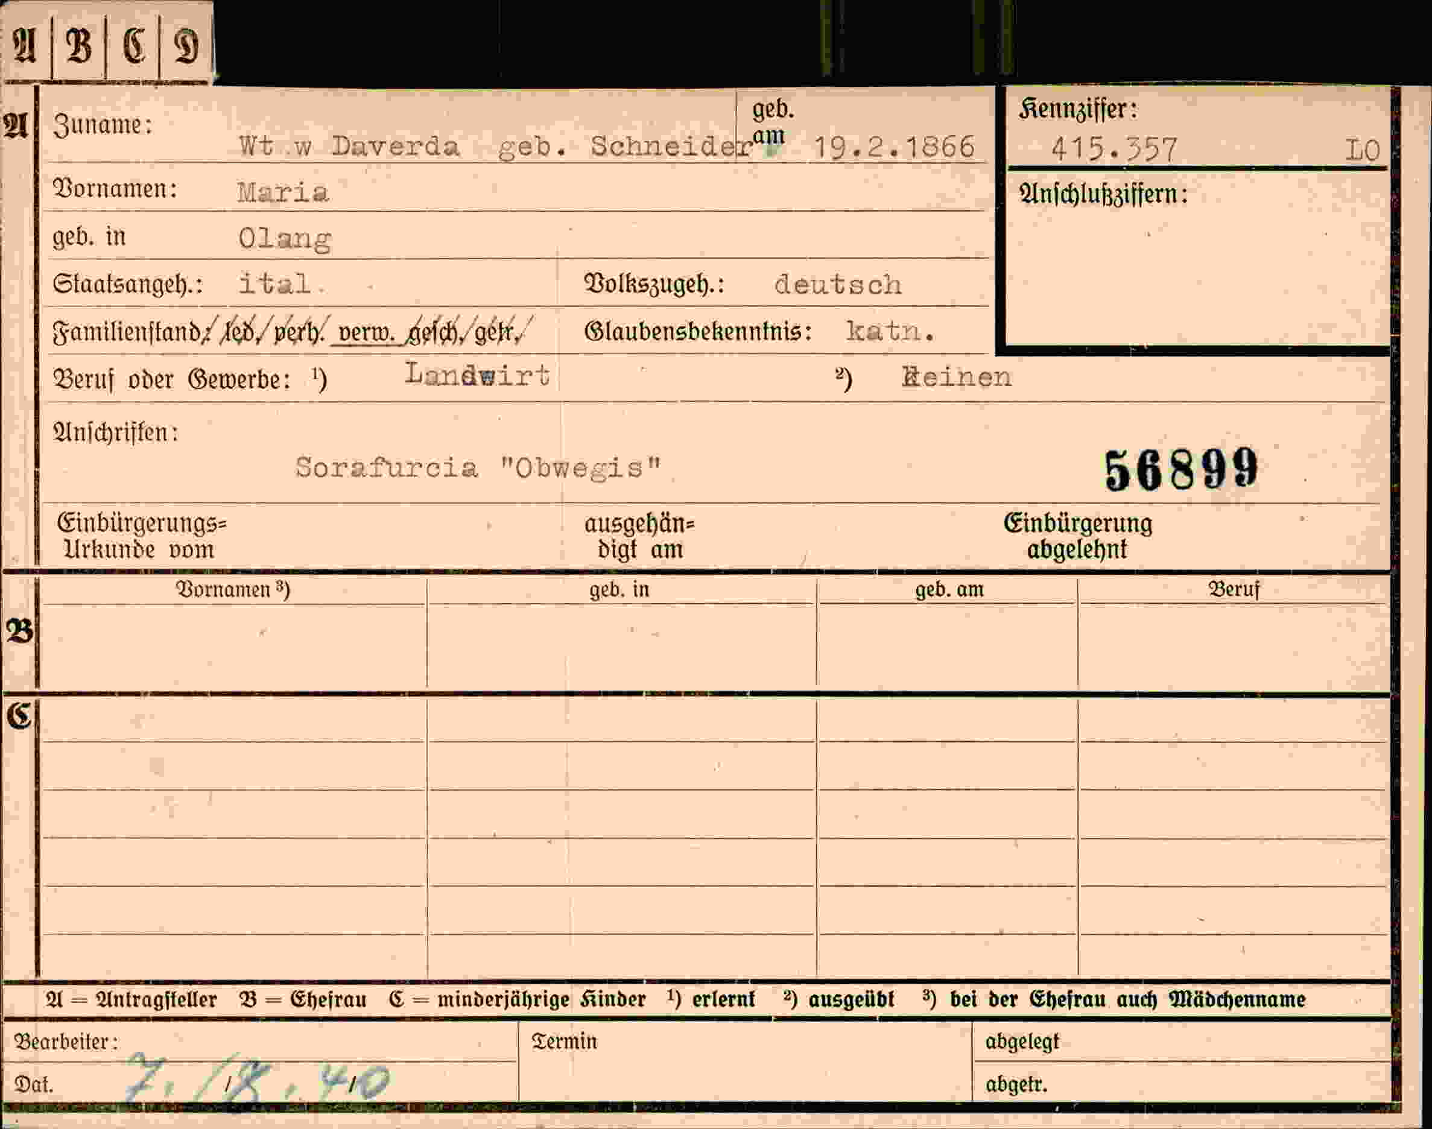Click the 'ausgehändigt am' label

[x=639, y=536]
